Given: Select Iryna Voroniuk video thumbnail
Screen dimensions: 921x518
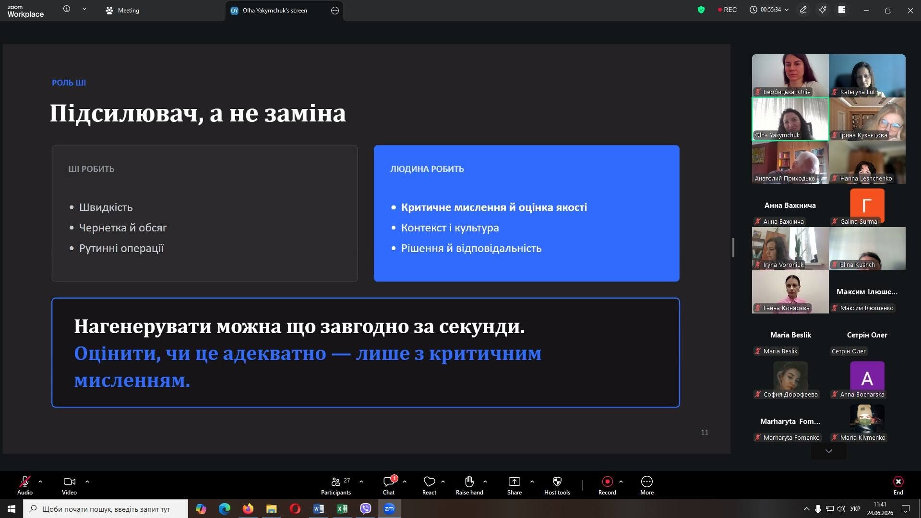Looking at the screenshot, I should coord(790,249).
